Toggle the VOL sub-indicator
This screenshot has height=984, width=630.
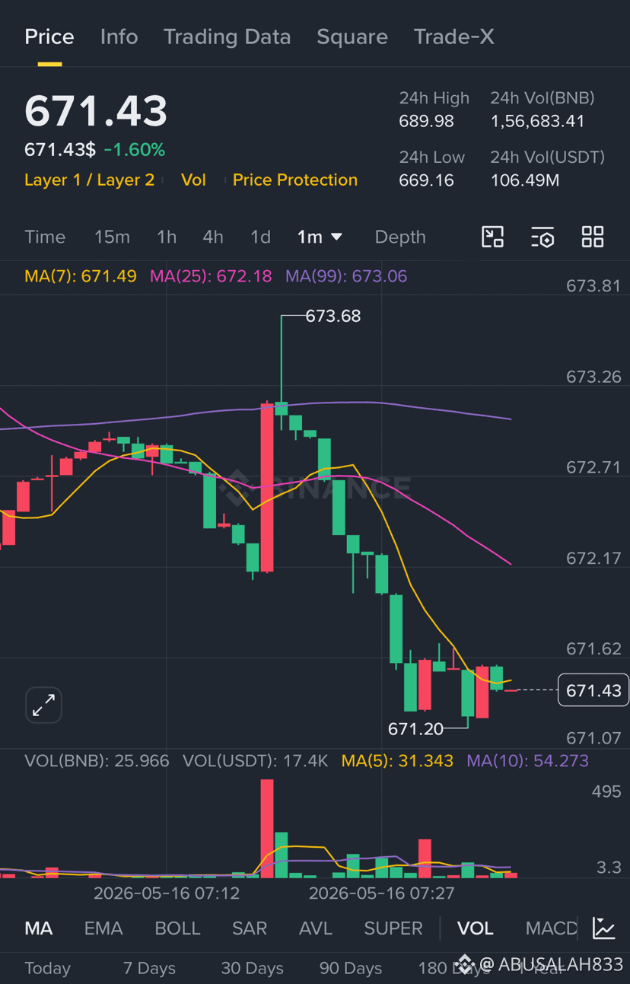pos(476,928)
